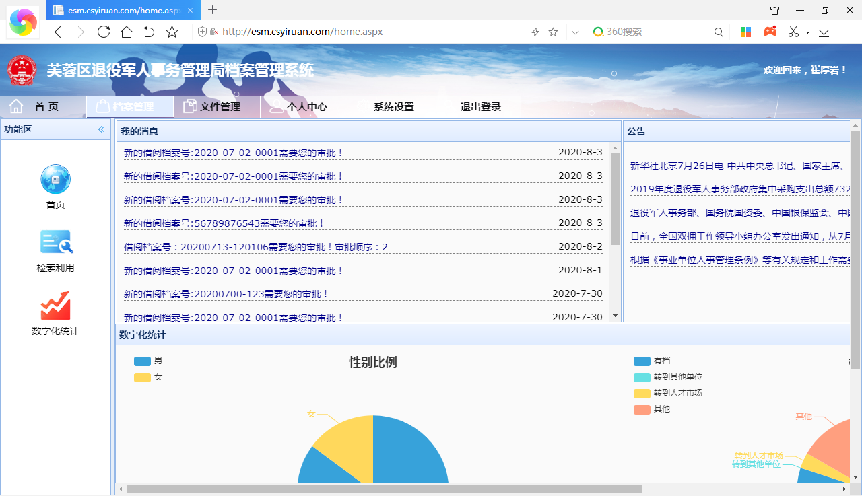
Task: Click the favorites star beside the undo arrow
Action: (x=172, y=32)
